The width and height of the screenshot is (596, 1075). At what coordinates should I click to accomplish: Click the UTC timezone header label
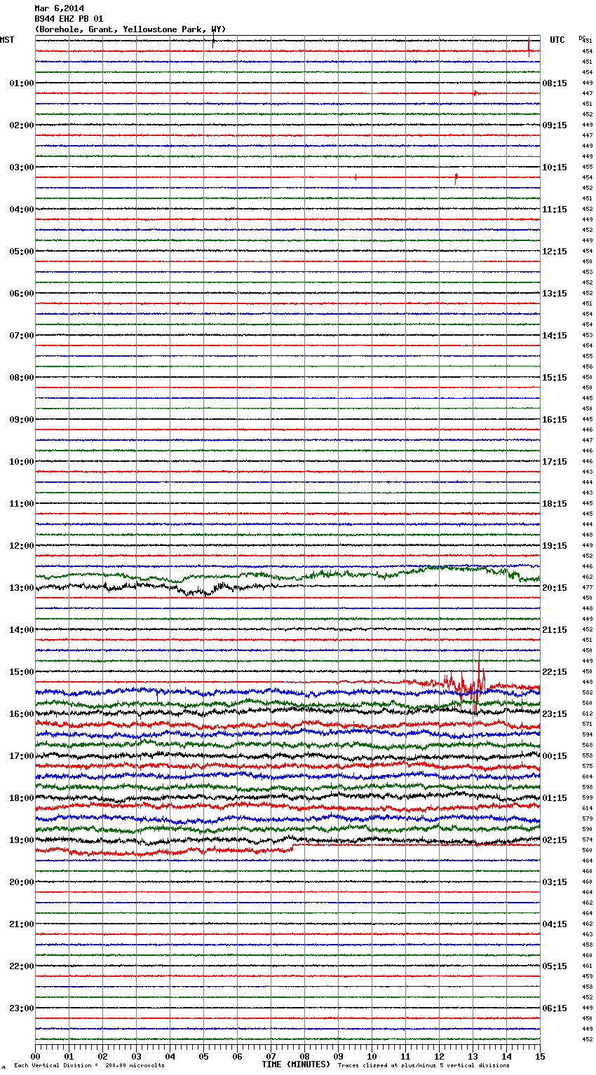(x=557, y=41)
